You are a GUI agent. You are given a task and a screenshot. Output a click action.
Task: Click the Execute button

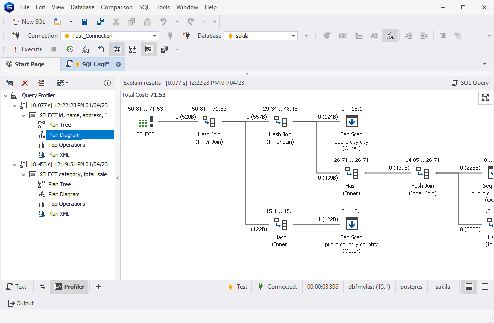30,49
